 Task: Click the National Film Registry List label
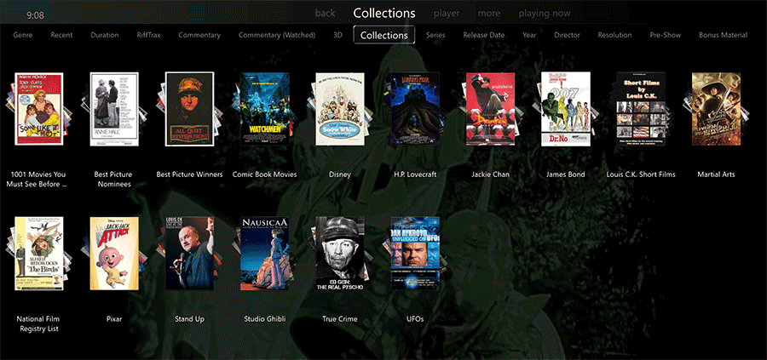(x=39, y=324)
